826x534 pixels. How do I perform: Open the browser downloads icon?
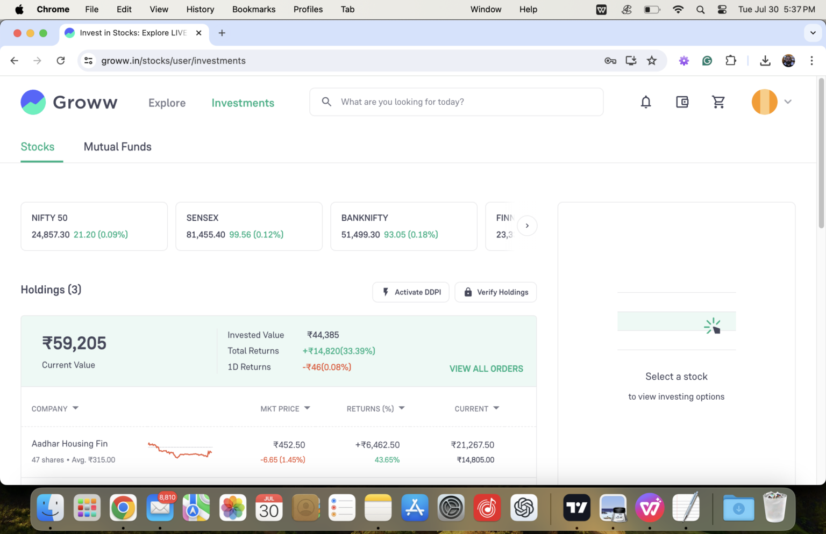pos(765,61)
